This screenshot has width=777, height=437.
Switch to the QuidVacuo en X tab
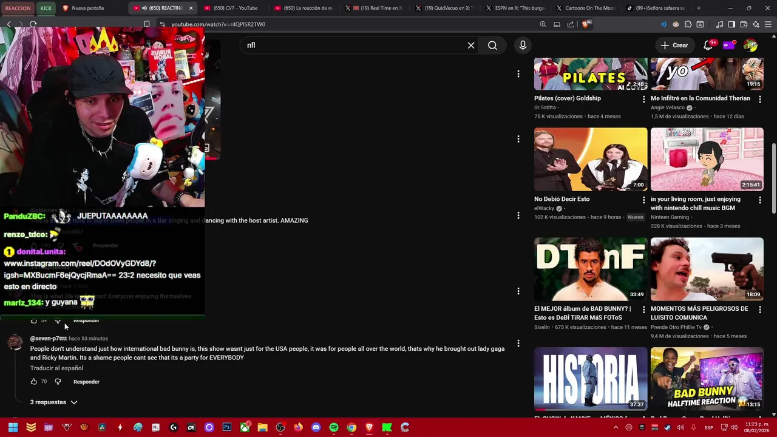444,8
